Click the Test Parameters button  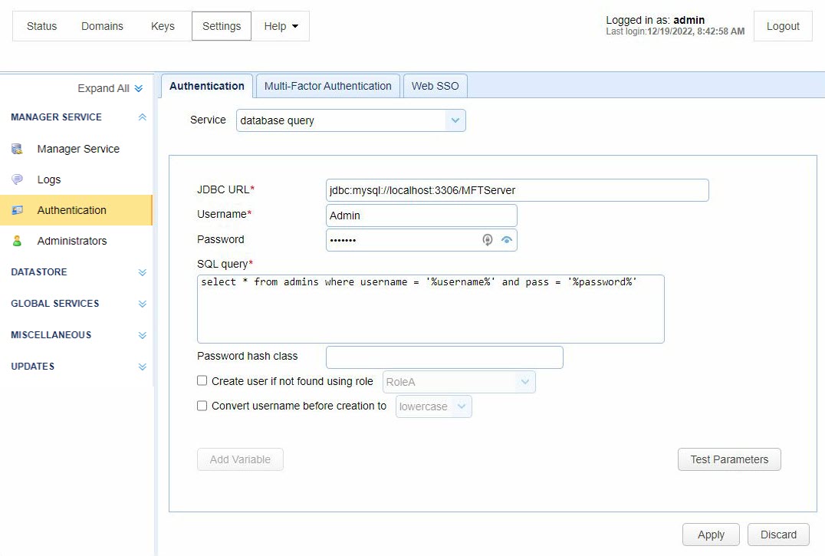pyautogui.click(x=728, y=459)
